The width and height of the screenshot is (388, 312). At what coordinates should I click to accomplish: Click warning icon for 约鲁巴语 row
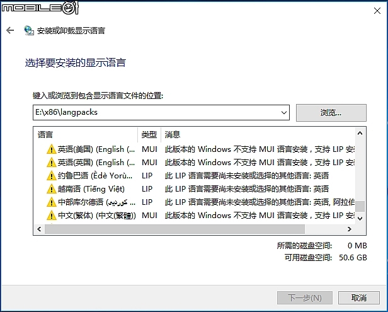tap(51, 176)
